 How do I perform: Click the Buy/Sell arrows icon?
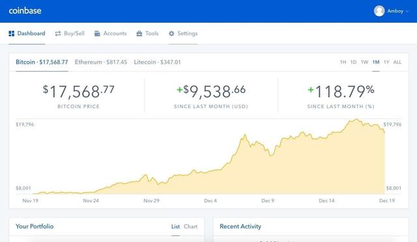58,33
